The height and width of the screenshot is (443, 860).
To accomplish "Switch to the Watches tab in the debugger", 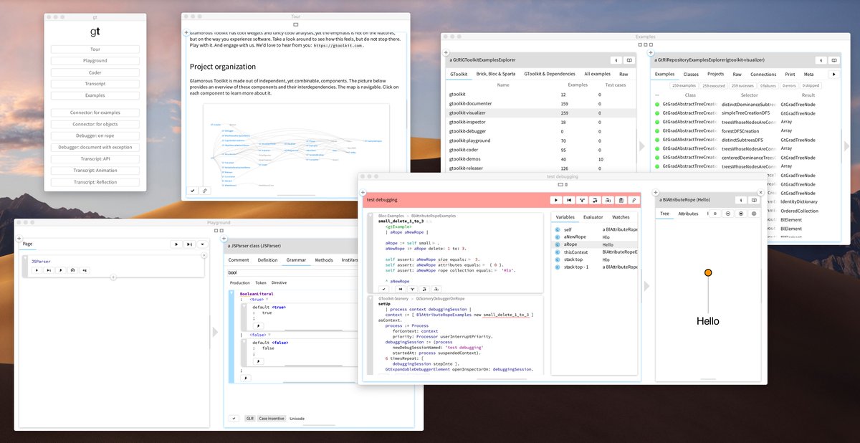I will 621,216.
